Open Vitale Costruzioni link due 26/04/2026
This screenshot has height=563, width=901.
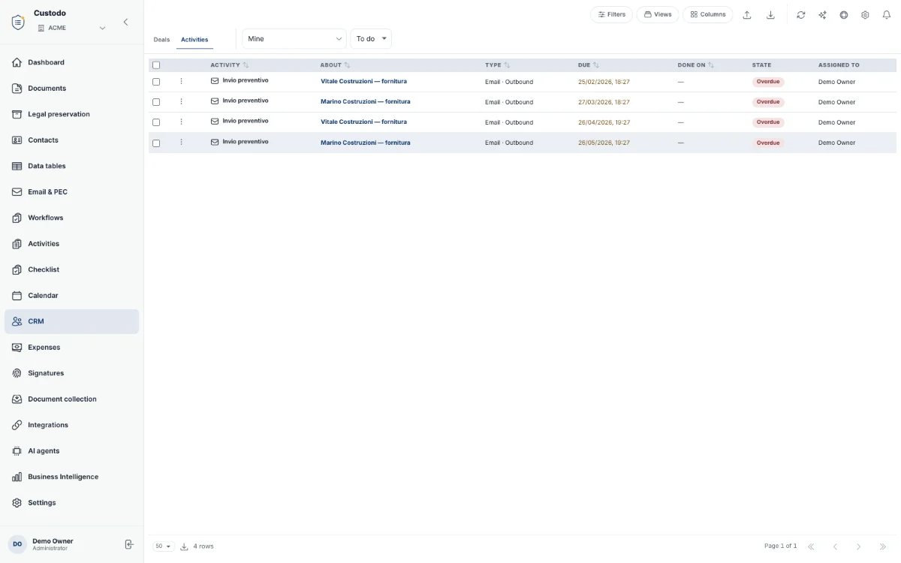click(x=363, y=122)
